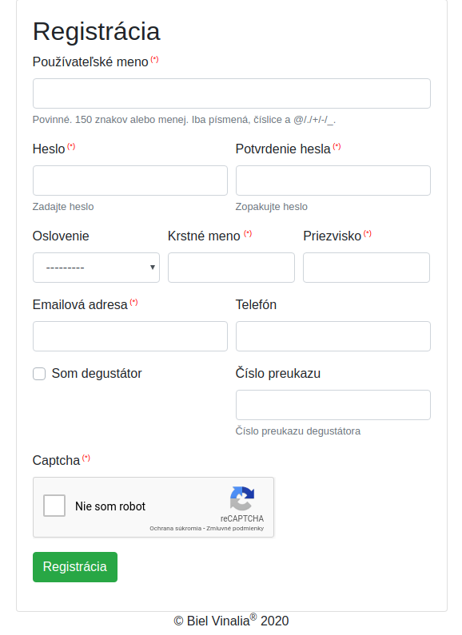Focus the Priezvisko text box

tap(366, 268)
